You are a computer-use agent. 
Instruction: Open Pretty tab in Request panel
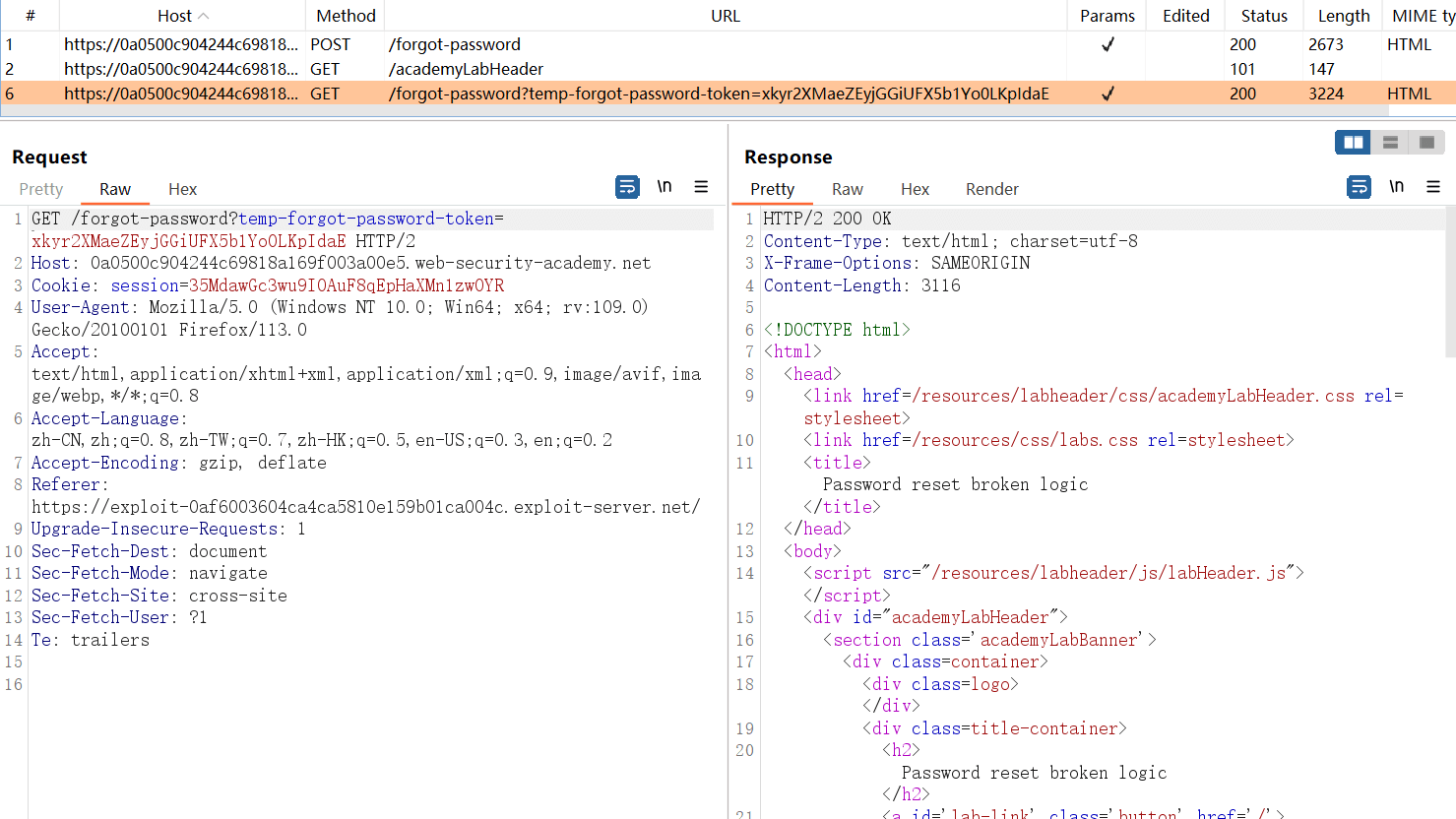pyautogui.click(x=41, y=189)
